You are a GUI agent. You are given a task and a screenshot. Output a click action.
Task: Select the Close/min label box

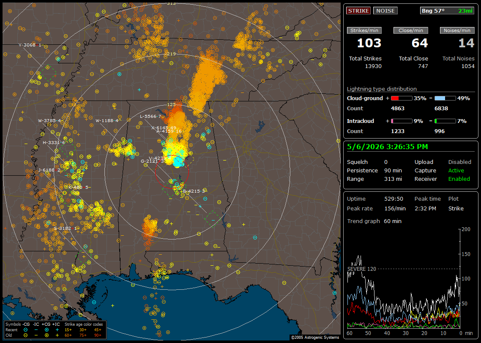411,30
